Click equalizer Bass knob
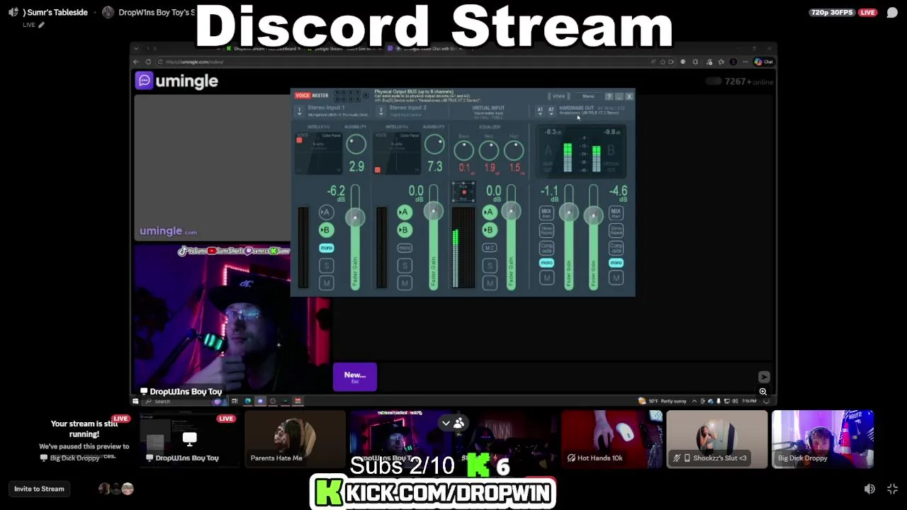The width and height of the screenshot is (907, 510). point(463,150)
